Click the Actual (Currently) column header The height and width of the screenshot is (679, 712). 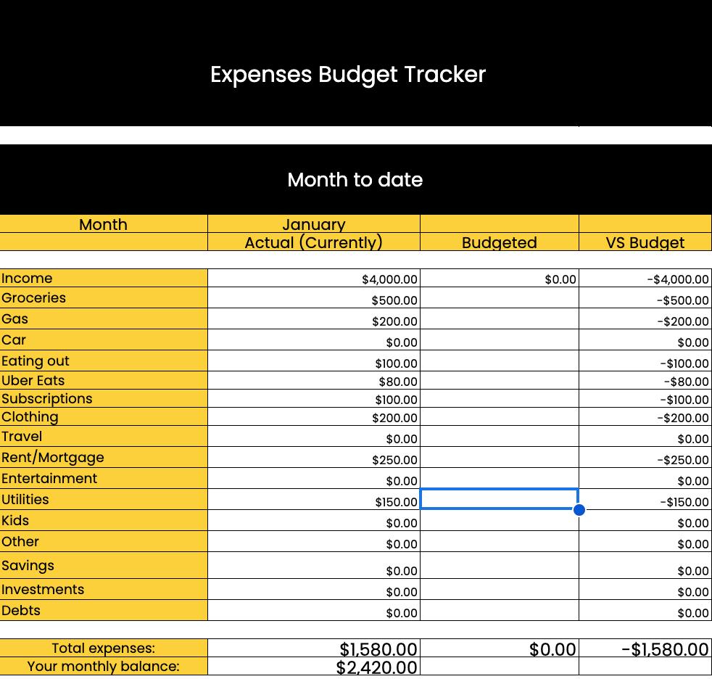coord(314,242)
